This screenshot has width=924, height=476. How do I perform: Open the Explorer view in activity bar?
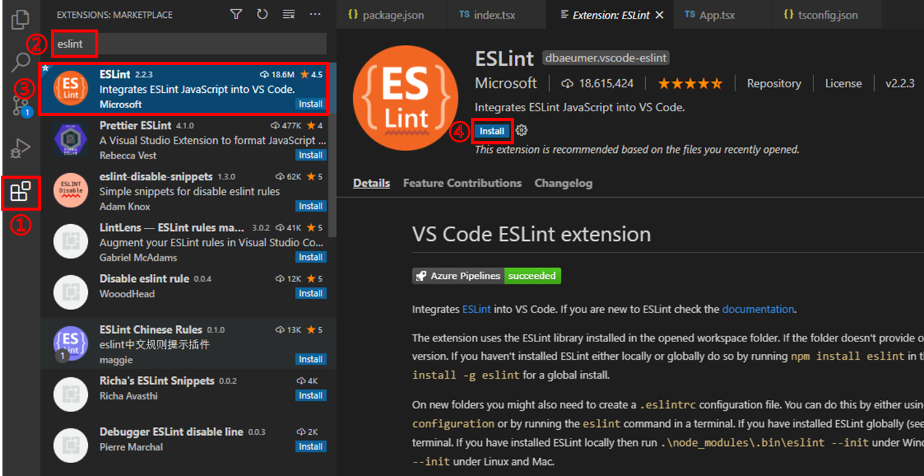pyautogui.click(x=21, y=20)
